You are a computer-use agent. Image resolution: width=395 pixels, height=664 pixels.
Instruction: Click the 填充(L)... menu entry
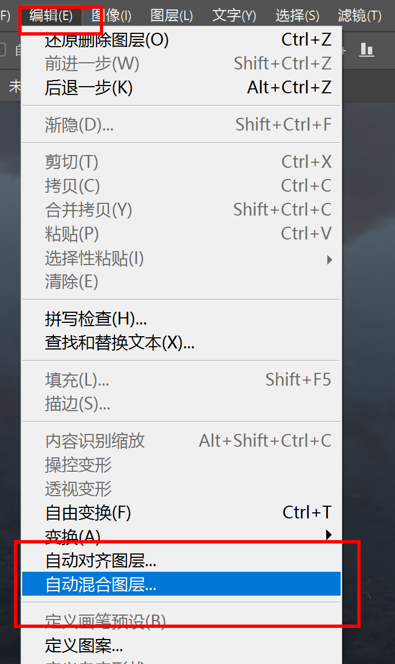click(x=77, y=380)
